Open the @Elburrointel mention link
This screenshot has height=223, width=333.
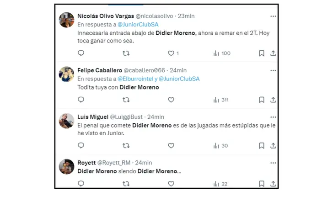pyautogui.click(x=135, y=79)
